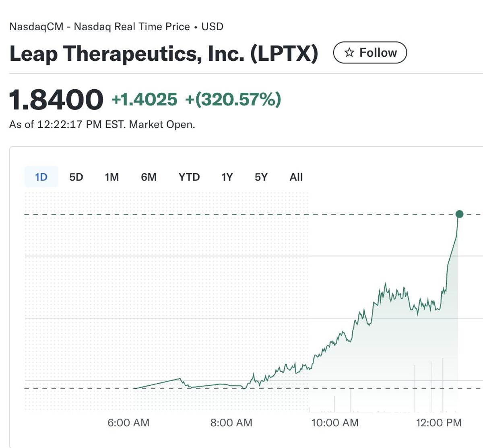
Task: Select the green endpoint dot on chart
Action: 458,215
